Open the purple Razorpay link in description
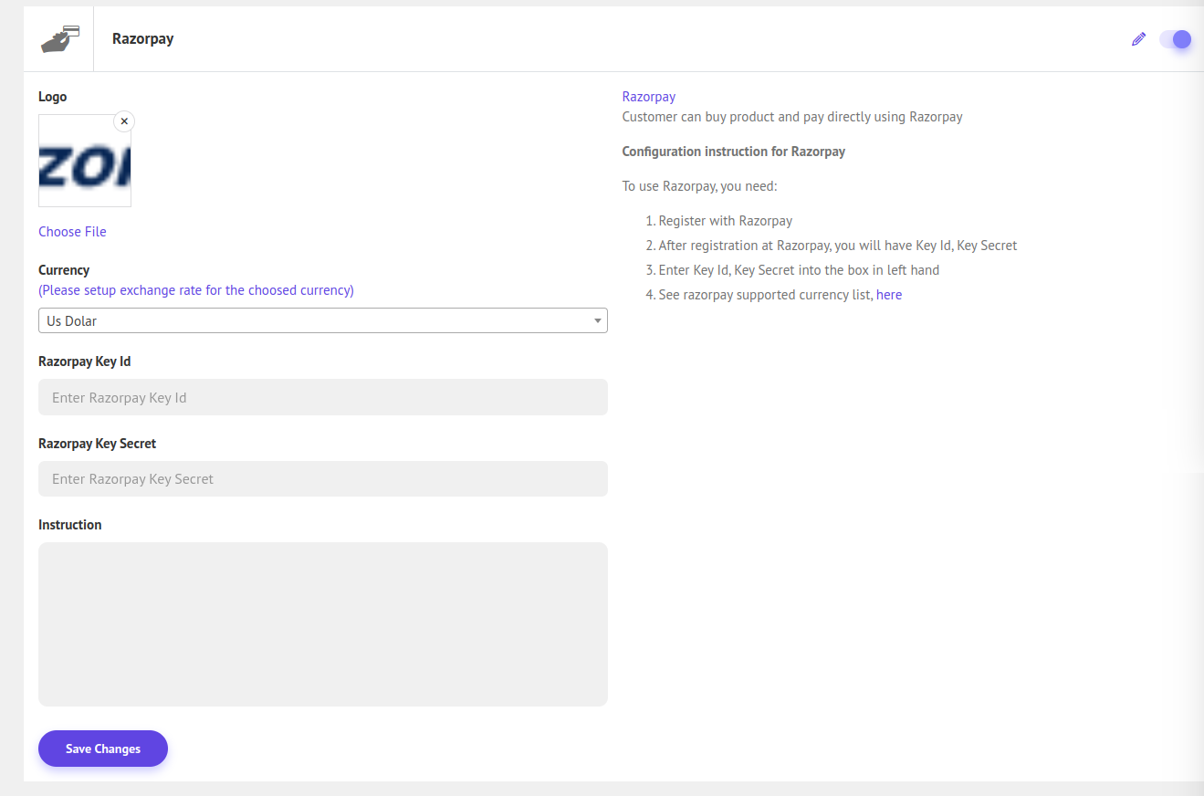Image resolution: width=1204 pixels, height=796 pixels. 648,97
